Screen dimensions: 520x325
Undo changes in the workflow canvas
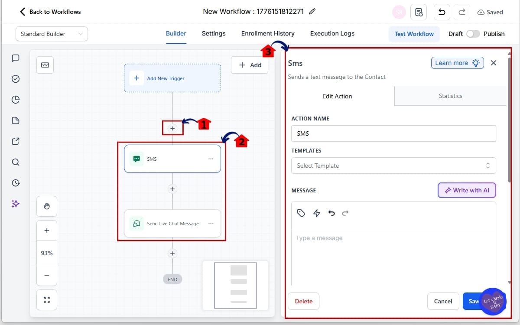tap(442, 12)
